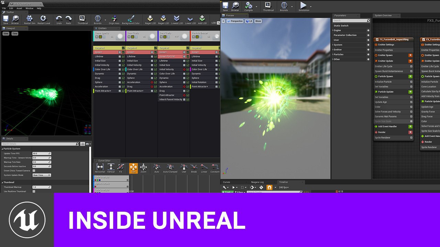Toggle Dynamic Mat Params module checkbox

(x=411, y=116)
